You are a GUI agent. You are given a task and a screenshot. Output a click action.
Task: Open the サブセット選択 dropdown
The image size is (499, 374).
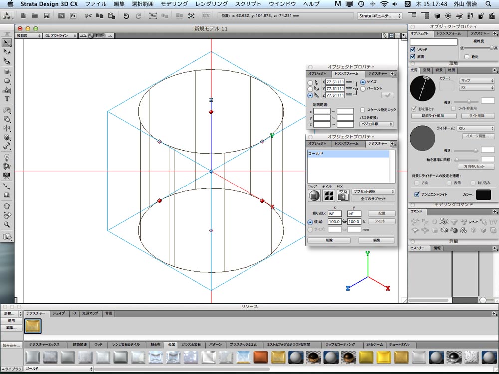(373, 192)
